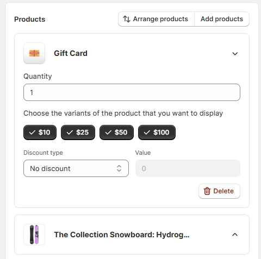Click the Quantity input field
The height and width of the screenshot is (259, 261).
132,92
